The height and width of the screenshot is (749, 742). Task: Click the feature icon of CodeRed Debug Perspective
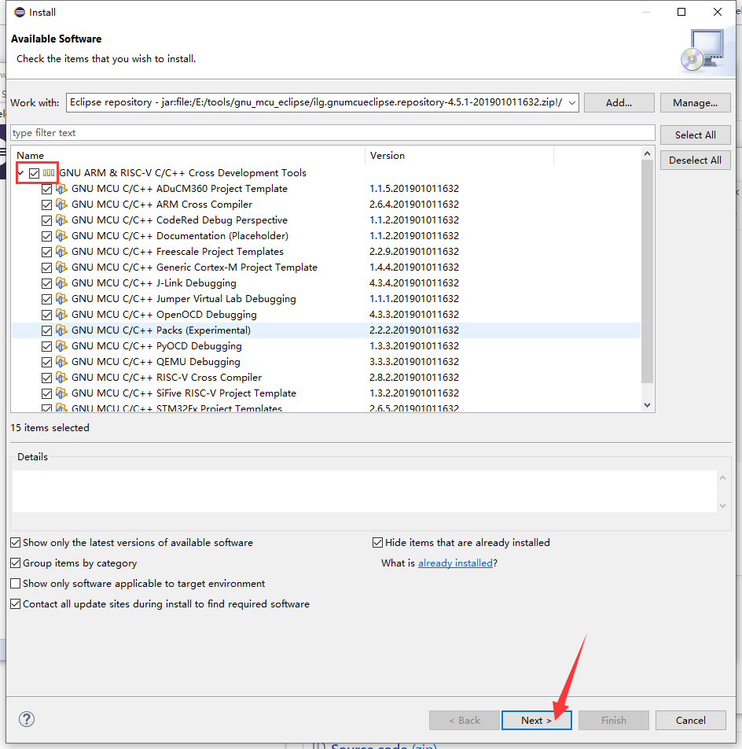(61, 220)
